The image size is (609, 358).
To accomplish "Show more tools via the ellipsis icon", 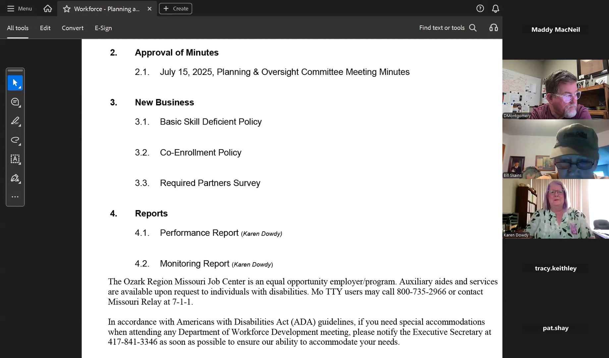I will [15, 197].
